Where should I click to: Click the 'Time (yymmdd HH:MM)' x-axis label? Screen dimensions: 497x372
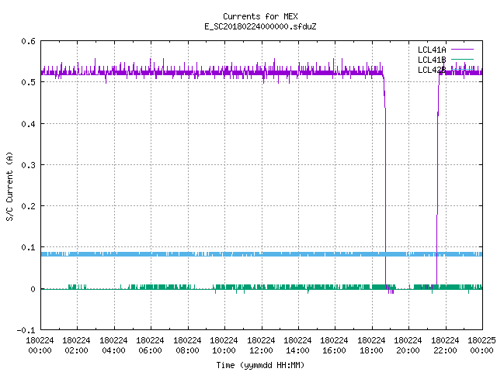tap(260, 365)
